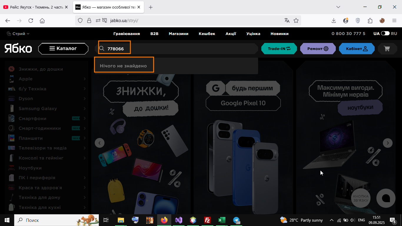Open the Техніка для дому category
This screenshot has width=402, height=226.
39,197
